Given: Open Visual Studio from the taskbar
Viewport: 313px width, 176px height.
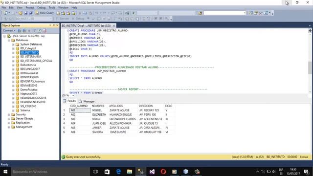Looking at the screenshot, I should coord(152,172).
